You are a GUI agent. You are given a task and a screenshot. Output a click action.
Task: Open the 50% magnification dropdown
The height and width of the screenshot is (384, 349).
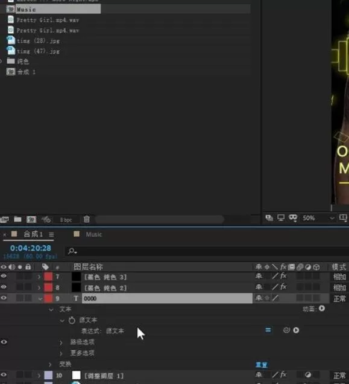[332, 218]
